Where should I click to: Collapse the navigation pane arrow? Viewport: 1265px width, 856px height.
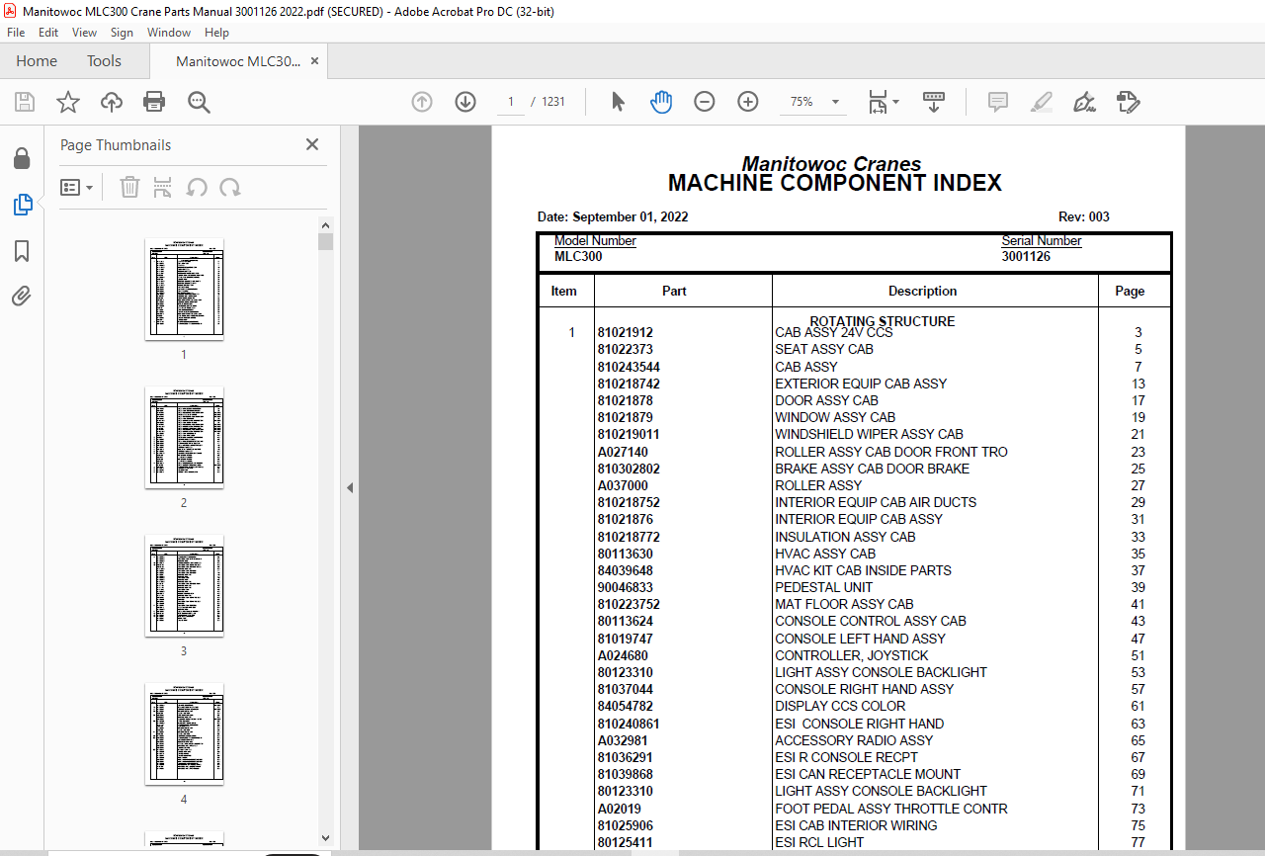tap(350, 487)
